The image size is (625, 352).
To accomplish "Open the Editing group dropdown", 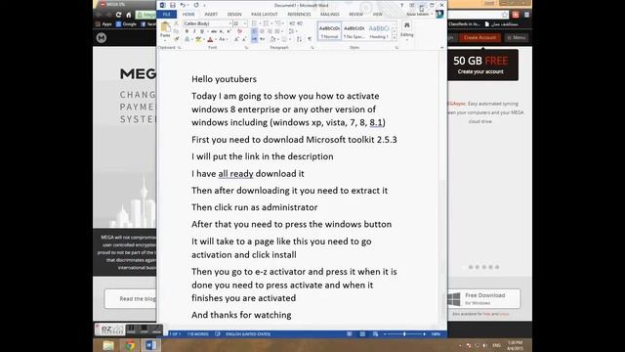I will [406, 30].
